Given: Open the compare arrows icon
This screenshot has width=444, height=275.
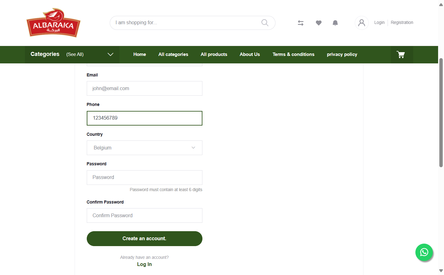Looking at the screenshot, I should click(301, 23).
